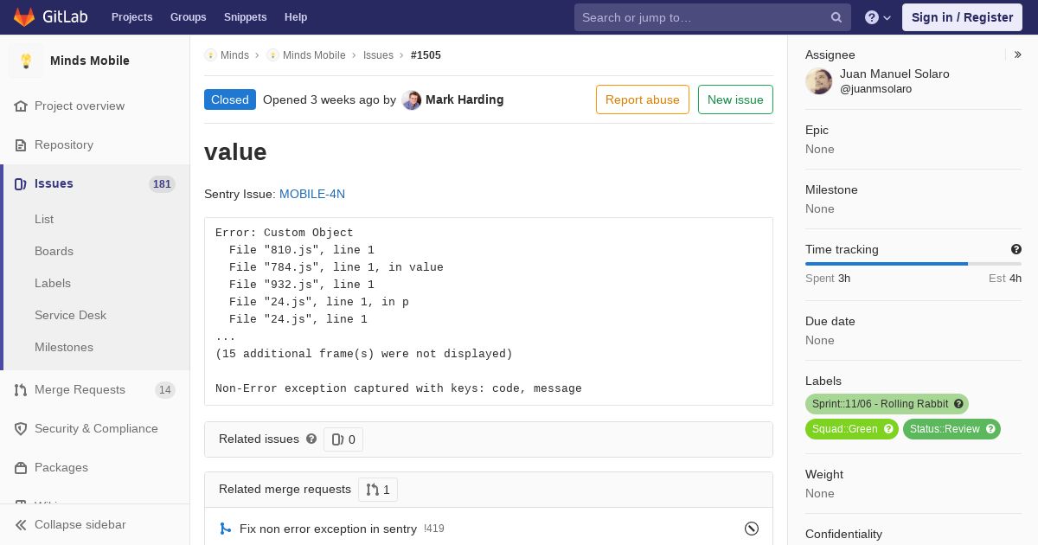1038x545 pixels.
Task: Click the merge request status icon
Action: coord(752,529)
